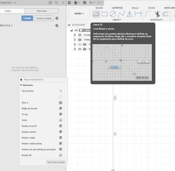Undo the last action
Image resolution: width=175 pixels, height=171 pixels.
coord(91,3)
